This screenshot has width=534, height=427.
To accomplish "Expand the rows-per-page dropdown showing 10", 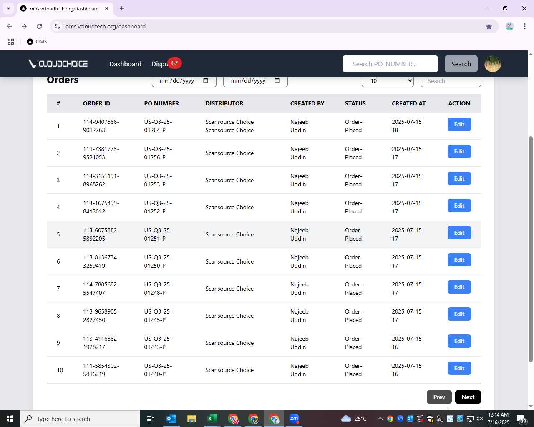I will coord(388,81).
